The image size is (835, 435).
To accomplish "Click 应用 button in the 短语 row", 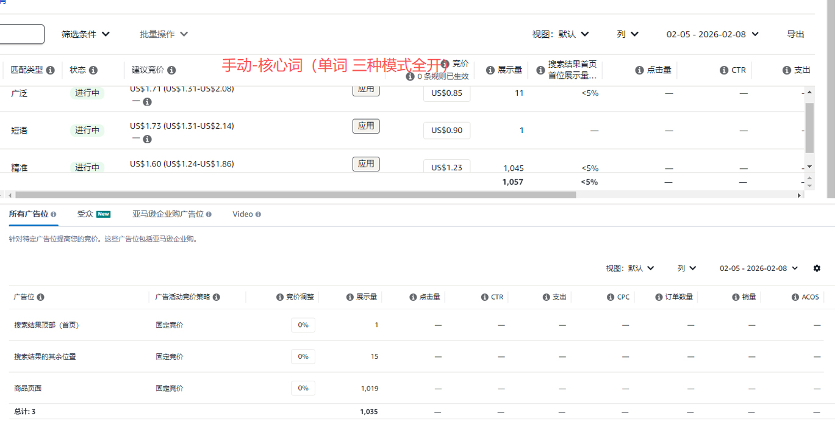I will coord(366,126).
